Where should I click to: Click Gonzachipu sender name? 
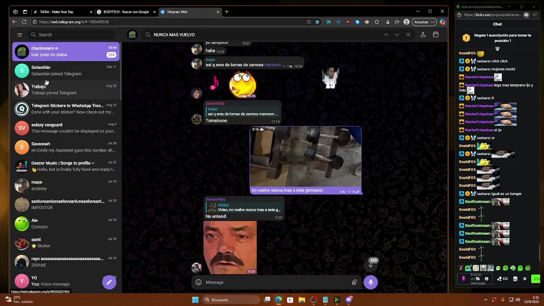[215, 199]
